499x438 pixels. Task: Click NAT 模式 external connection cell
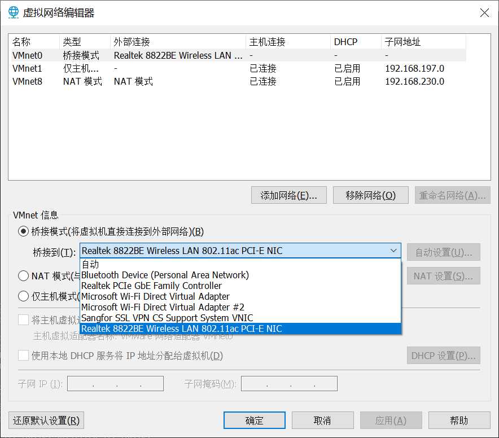tap(133, 81)
